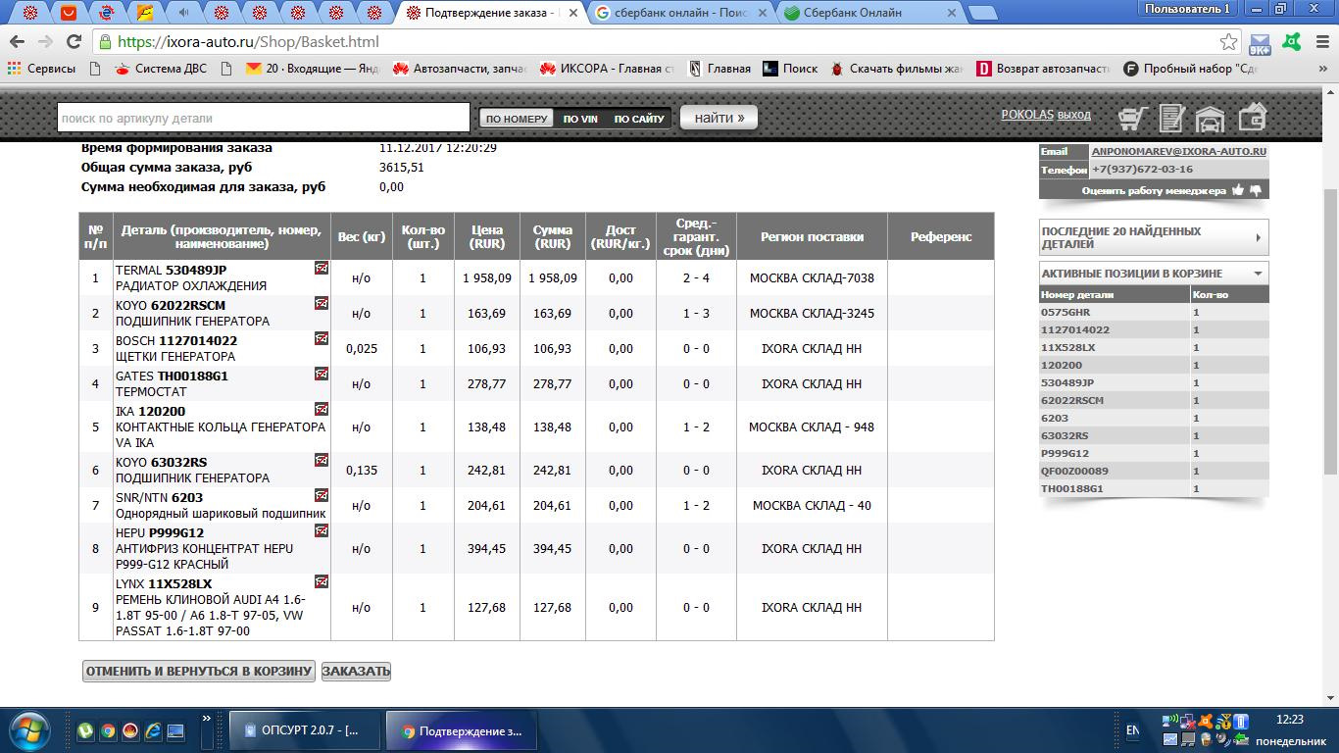The height and width of the screenshot is (753, 1339).
Task: Open the garage icon in header
Action: coord(1211,119)
